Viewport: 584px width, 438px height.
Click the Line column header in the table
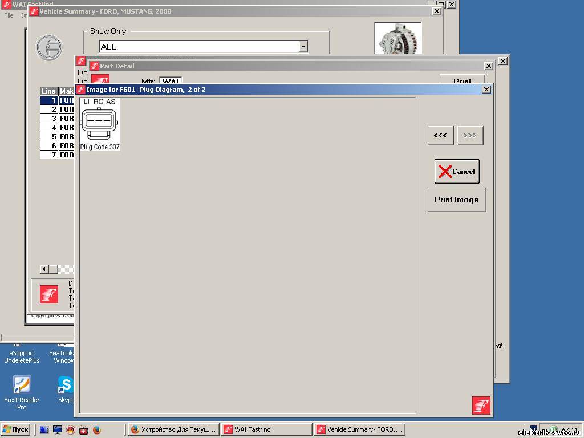point(49,91)
